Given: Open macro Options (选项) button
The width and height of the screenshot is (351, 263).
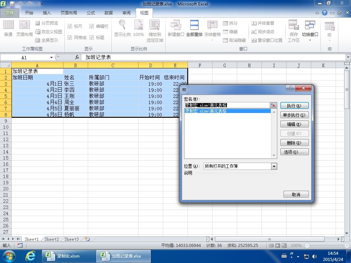Looking at the screenshot, I should pos(294,152).
